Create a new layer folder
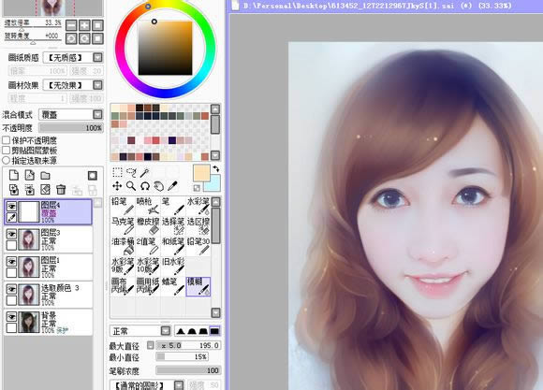 pyautogui.click(x=45, y=176)
